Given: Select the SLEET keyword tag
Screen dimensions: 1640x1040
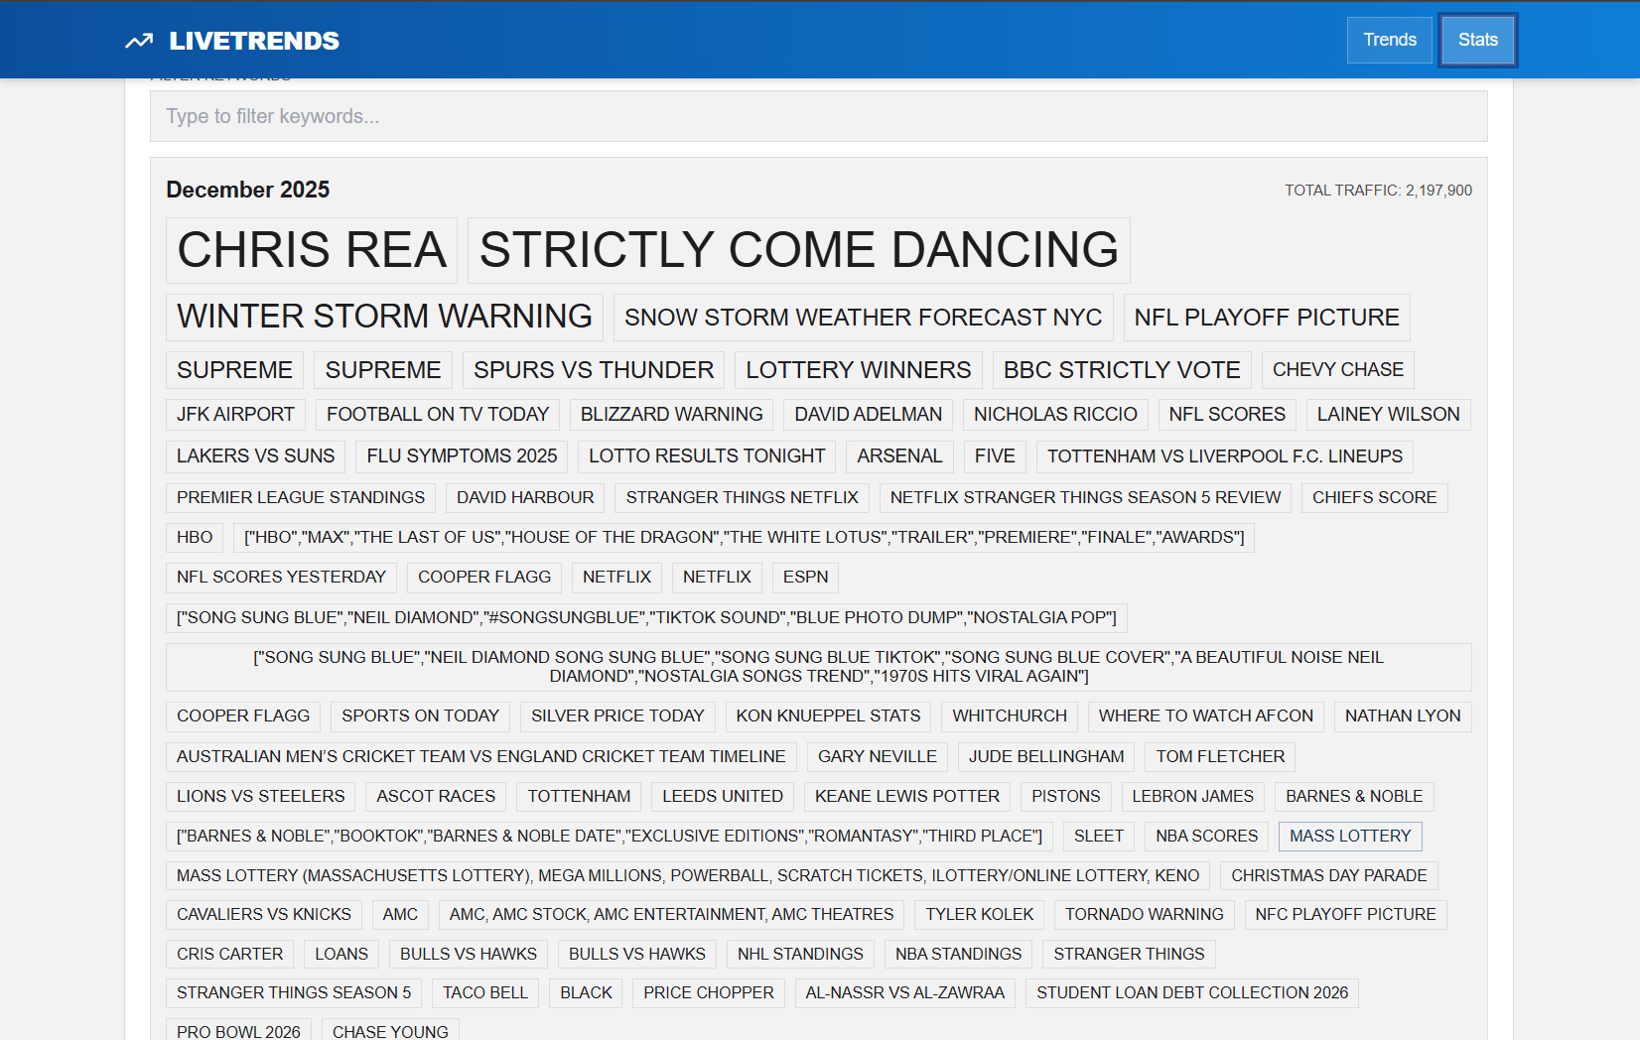Looking at the screenshot, I should tap(1099, 837).
